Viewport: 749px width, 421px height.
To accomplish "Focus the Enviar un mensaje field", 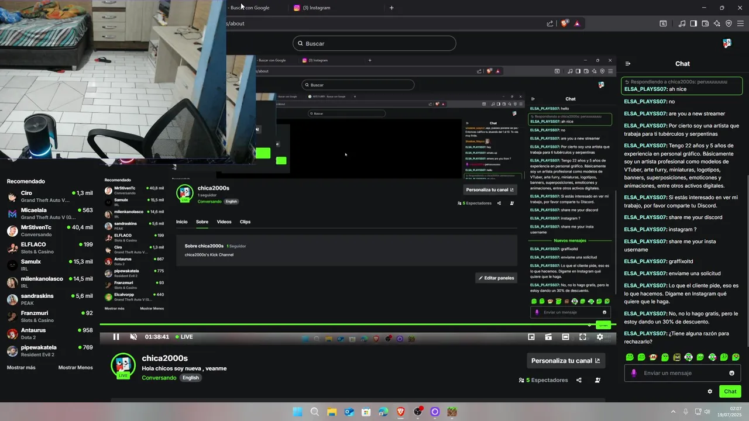I will point(682,373).
